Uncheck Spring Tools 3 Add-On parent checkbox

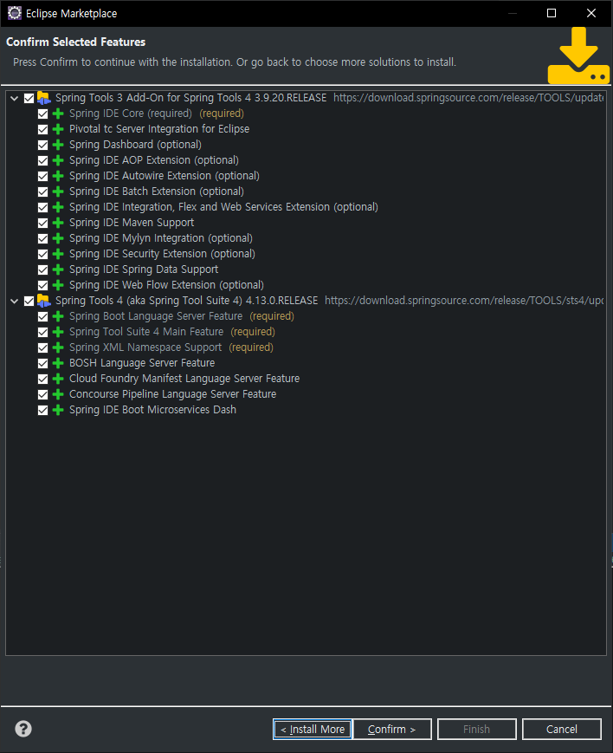point(29,99)
